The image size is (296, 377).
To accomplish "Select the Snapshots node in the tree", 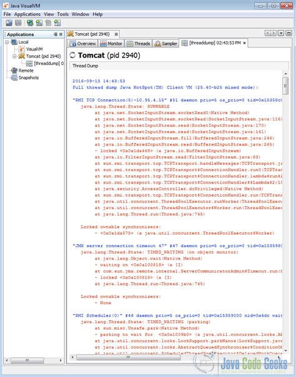I will click(x=25, y=77).
